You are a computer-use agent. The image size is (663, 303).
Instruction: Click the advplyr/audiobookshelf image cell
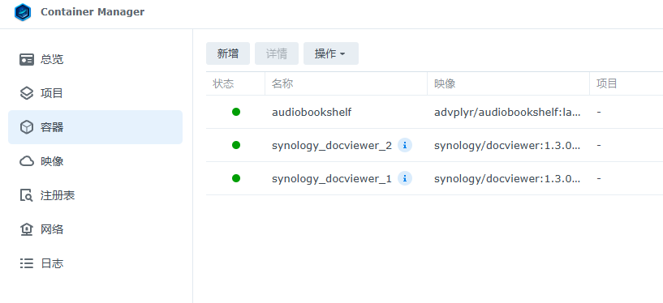507,113
